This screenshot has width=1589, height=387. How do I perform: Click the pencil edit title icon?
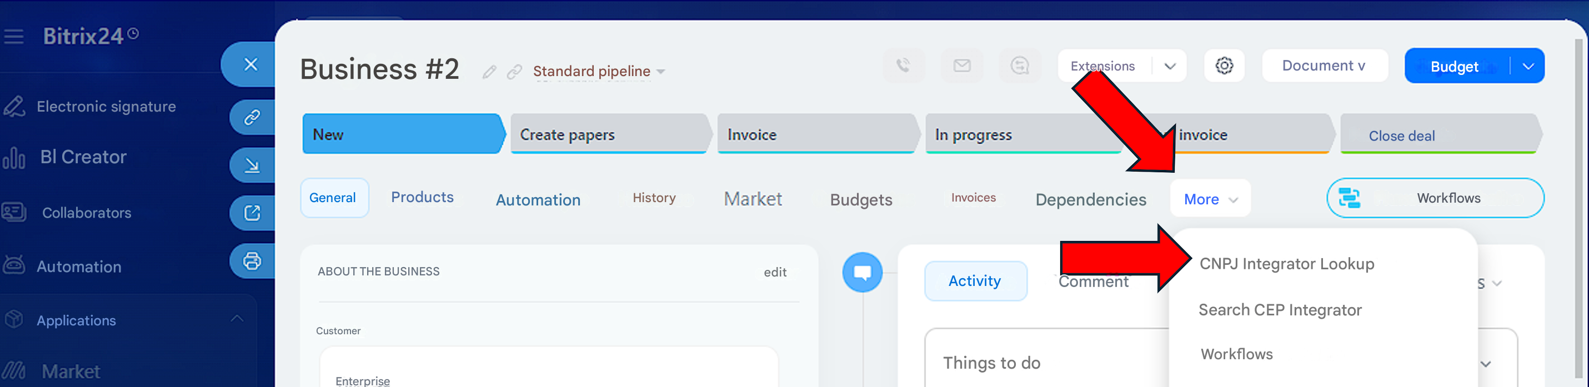(489, 72)
